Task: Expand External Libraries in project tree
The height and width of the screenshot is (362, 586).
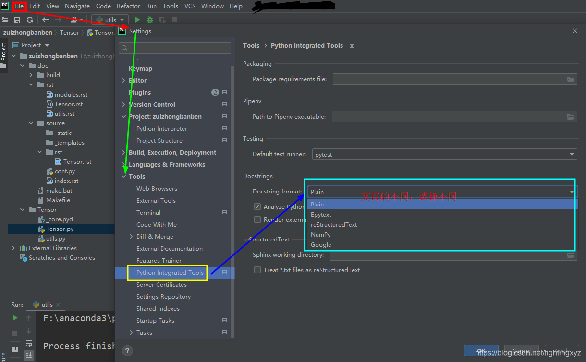Action: 13,248
